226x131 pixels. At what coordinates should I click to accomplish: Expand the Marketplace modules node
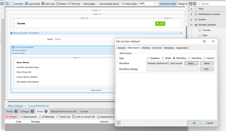[191, 14]
